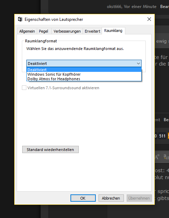Go to the Verbesserungen tab
Viewport: 169px width, 218px height.
[x=67, y=31]
